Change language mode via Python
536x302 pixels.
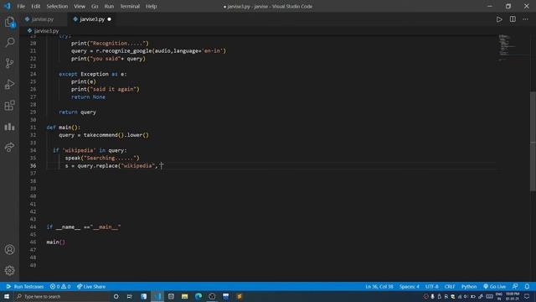click(x=469, y=287)
